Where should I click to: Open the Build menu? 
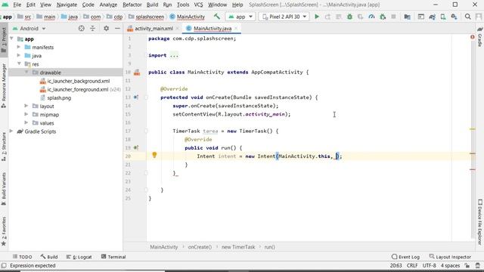click(x=152, y=5)
